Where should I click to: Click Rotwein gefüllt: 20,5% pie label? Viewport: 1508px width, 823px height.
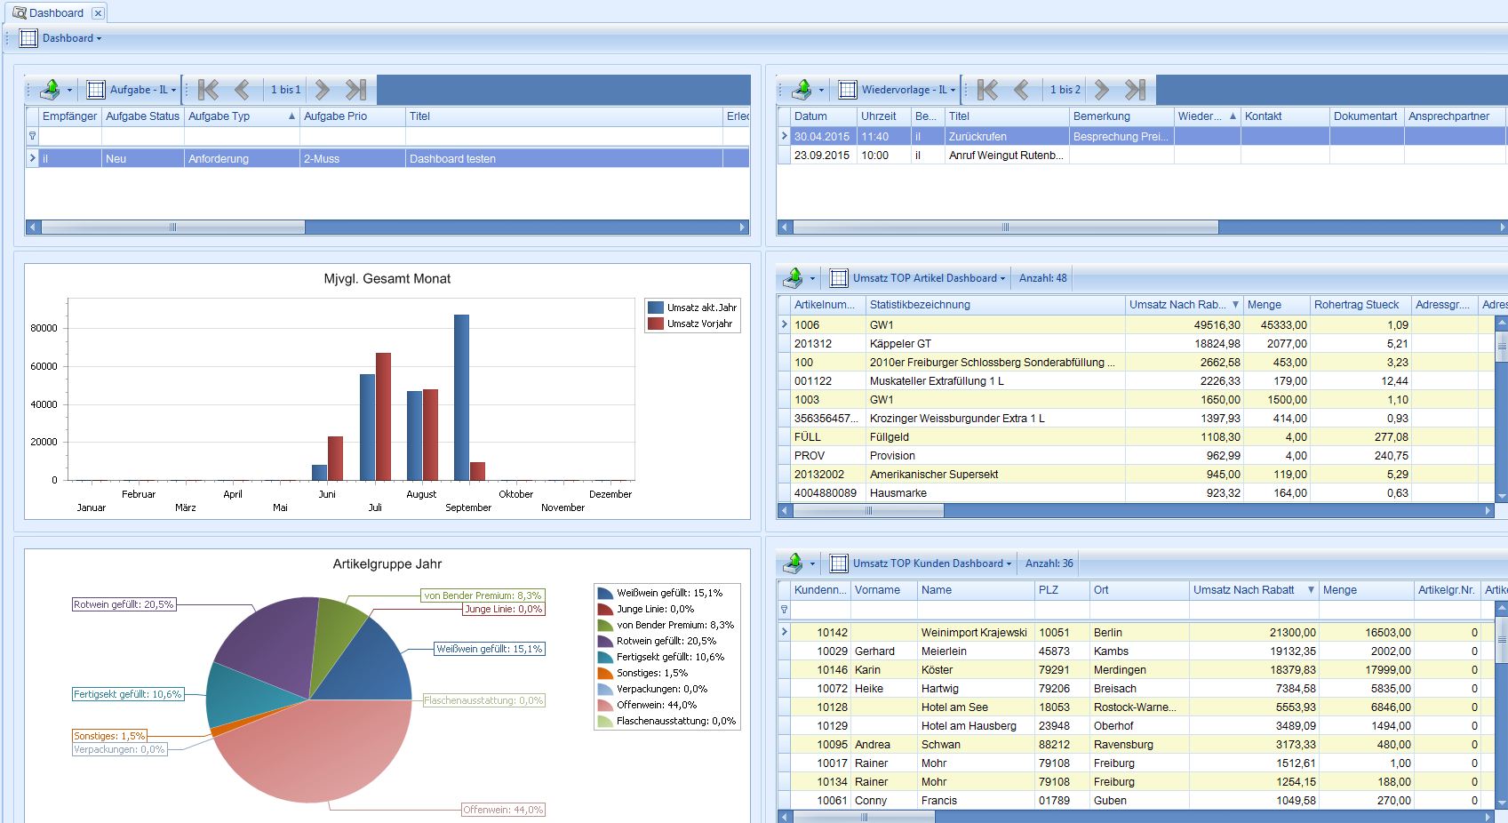[x=124, y=604]
